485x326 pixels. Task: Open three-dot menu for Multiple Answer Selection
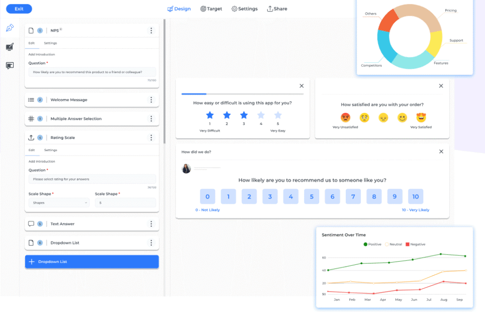(x=151, y=119)
